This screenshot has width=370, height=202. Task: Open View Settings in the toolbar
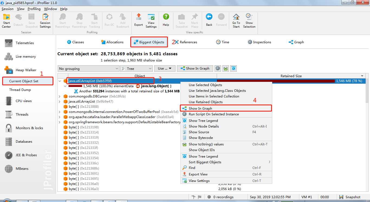click(151, 21)
